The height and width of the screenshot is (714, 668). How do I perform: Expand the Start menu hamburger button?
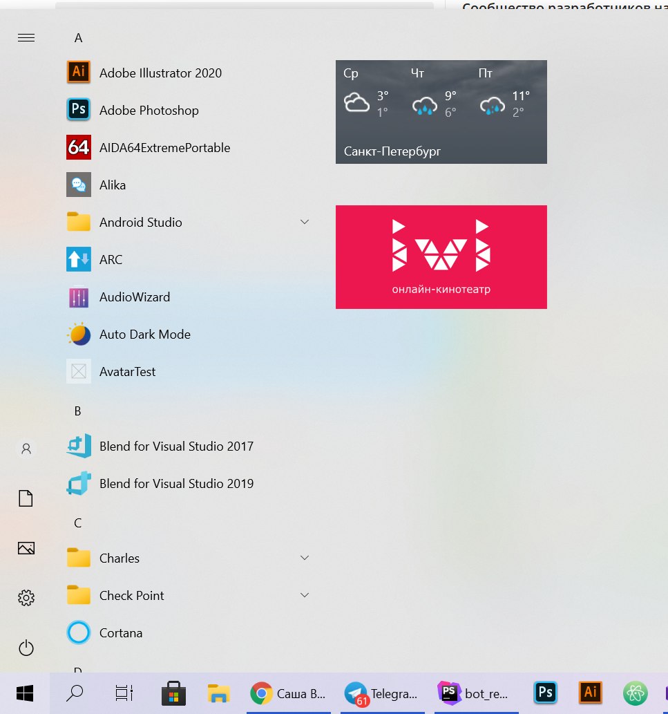[26, 38]
